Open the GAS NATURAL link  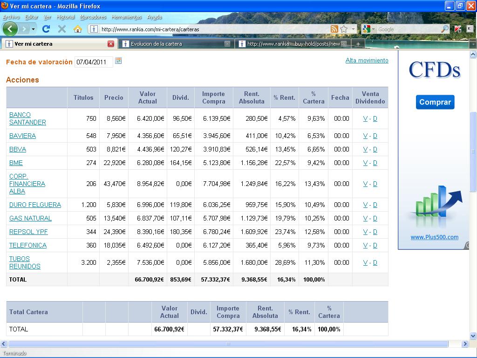[30, 218]
